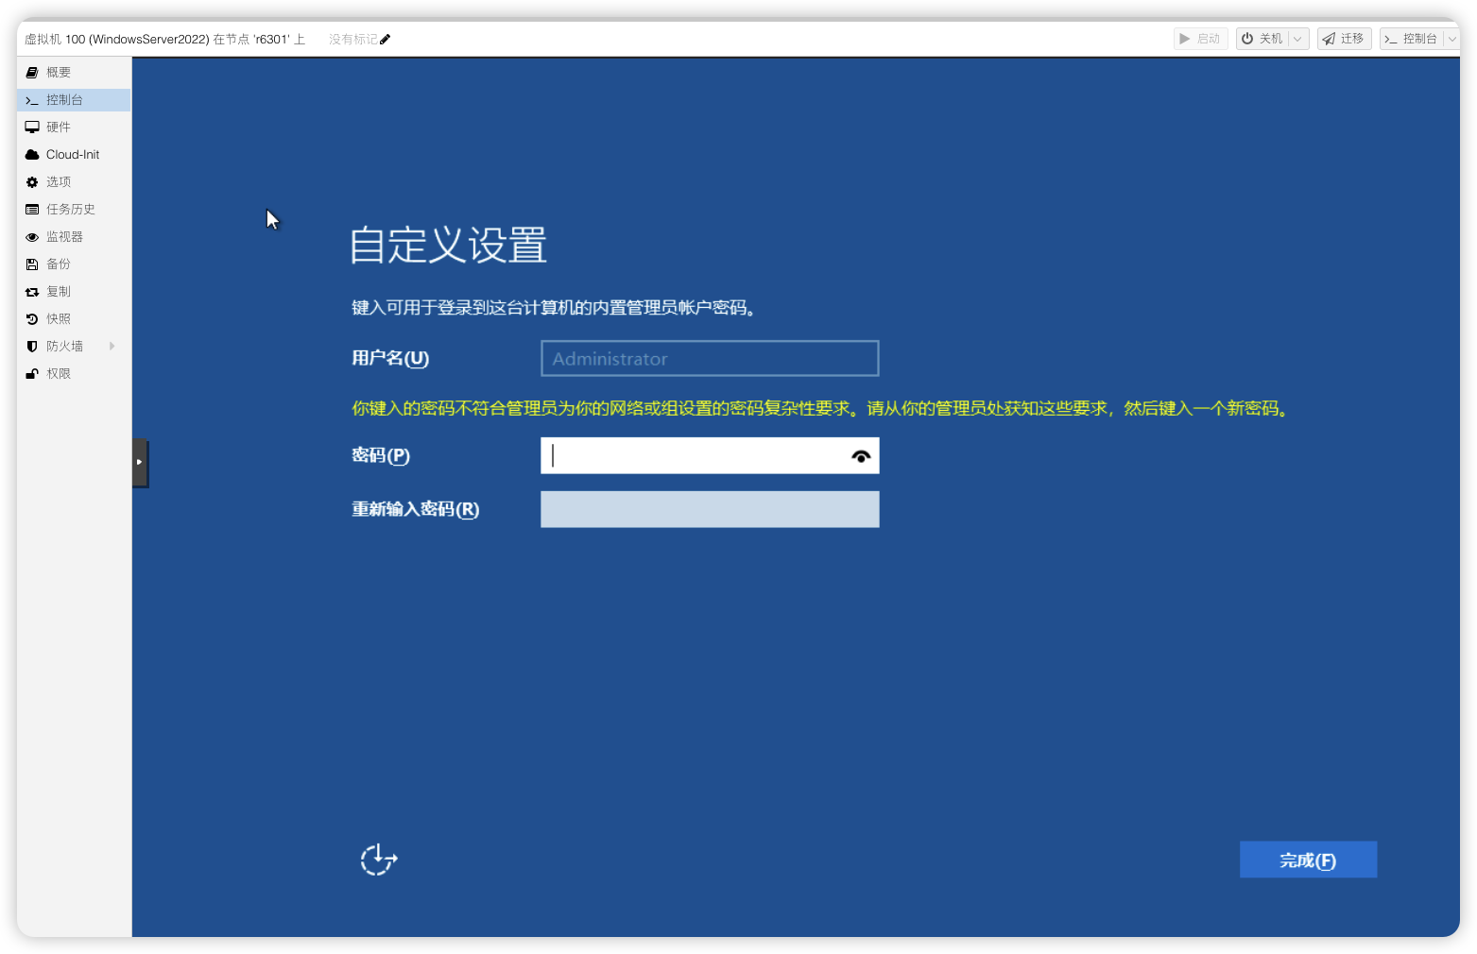Click the 迁移 migrate button
Image resolution: width=1477 pixels, height=954 pixels.
pos(1344,39)
